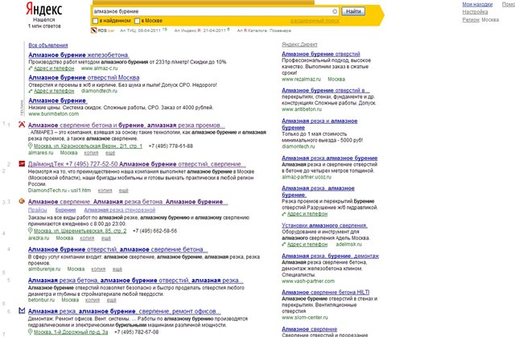The image size is (515, 337).
Task: Clear the search query with the X icon
Action: pyautogui.click(x=335, y=11)
